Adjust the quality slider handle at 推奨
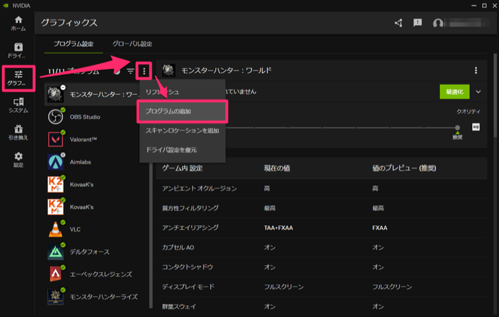Viewport: 499px width, 317px height. 457,128
